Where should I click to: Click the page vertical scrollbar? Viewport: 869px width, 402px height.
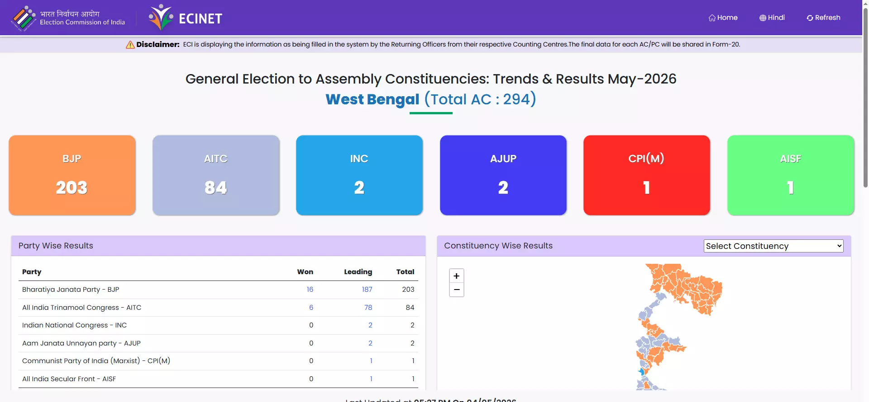[x=865, y=97]
